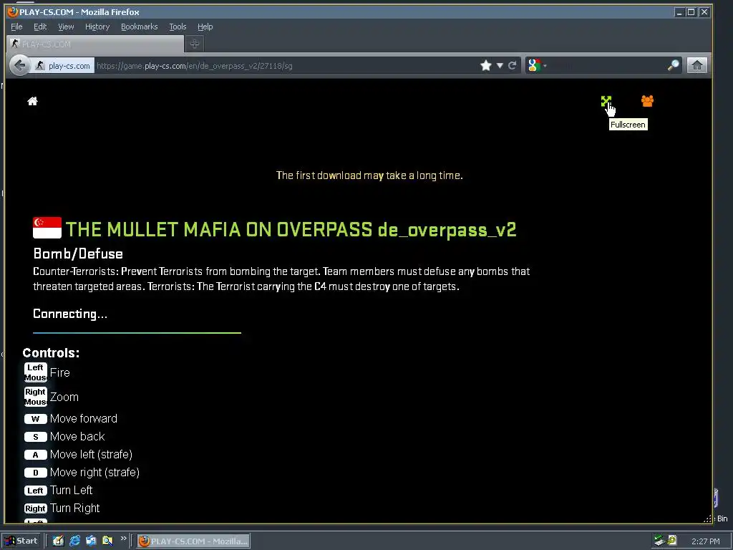Click the Connecting... status text
The height and width of the screenshot is (550, 733).
pos(70,314)
